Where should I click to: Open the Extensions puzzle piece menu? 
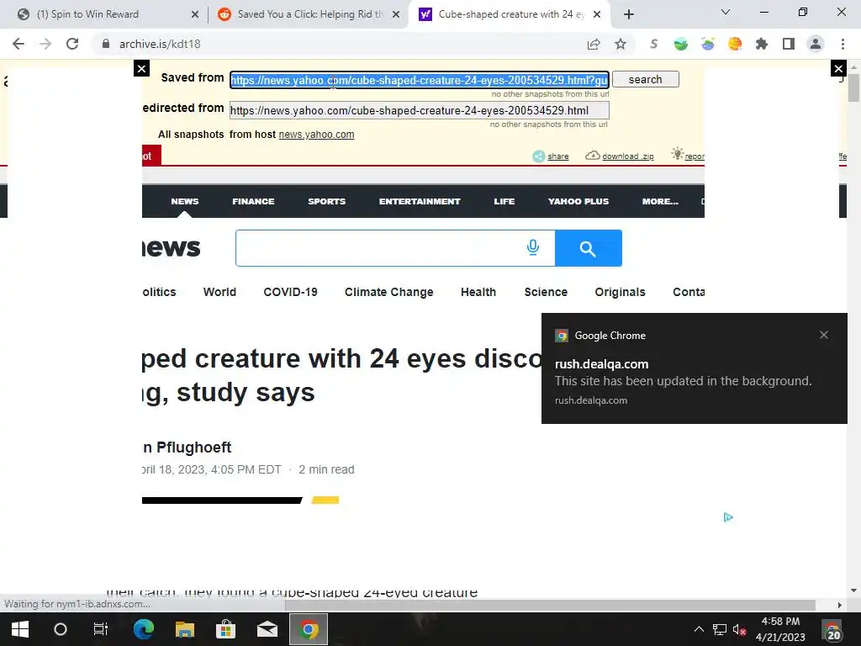[x=762, y=44]
